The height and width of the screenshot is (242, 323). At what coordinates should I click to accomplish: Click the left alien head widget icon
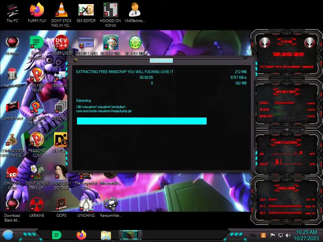[x=265, y=43]
